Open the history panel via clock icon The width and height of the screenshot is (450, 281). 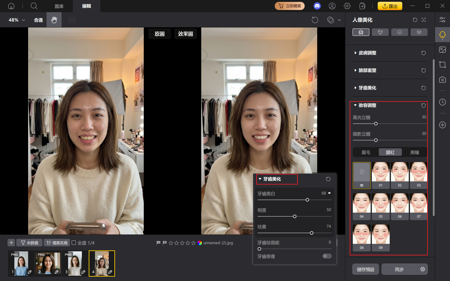pyautogui.click(x=442, y=102)
